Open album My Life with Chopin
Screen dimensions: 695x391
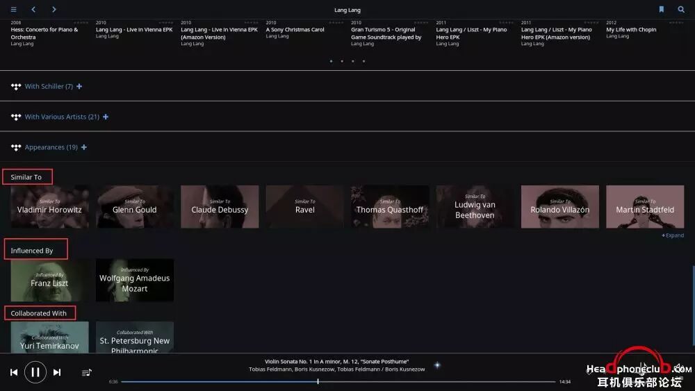pos(631,30)
